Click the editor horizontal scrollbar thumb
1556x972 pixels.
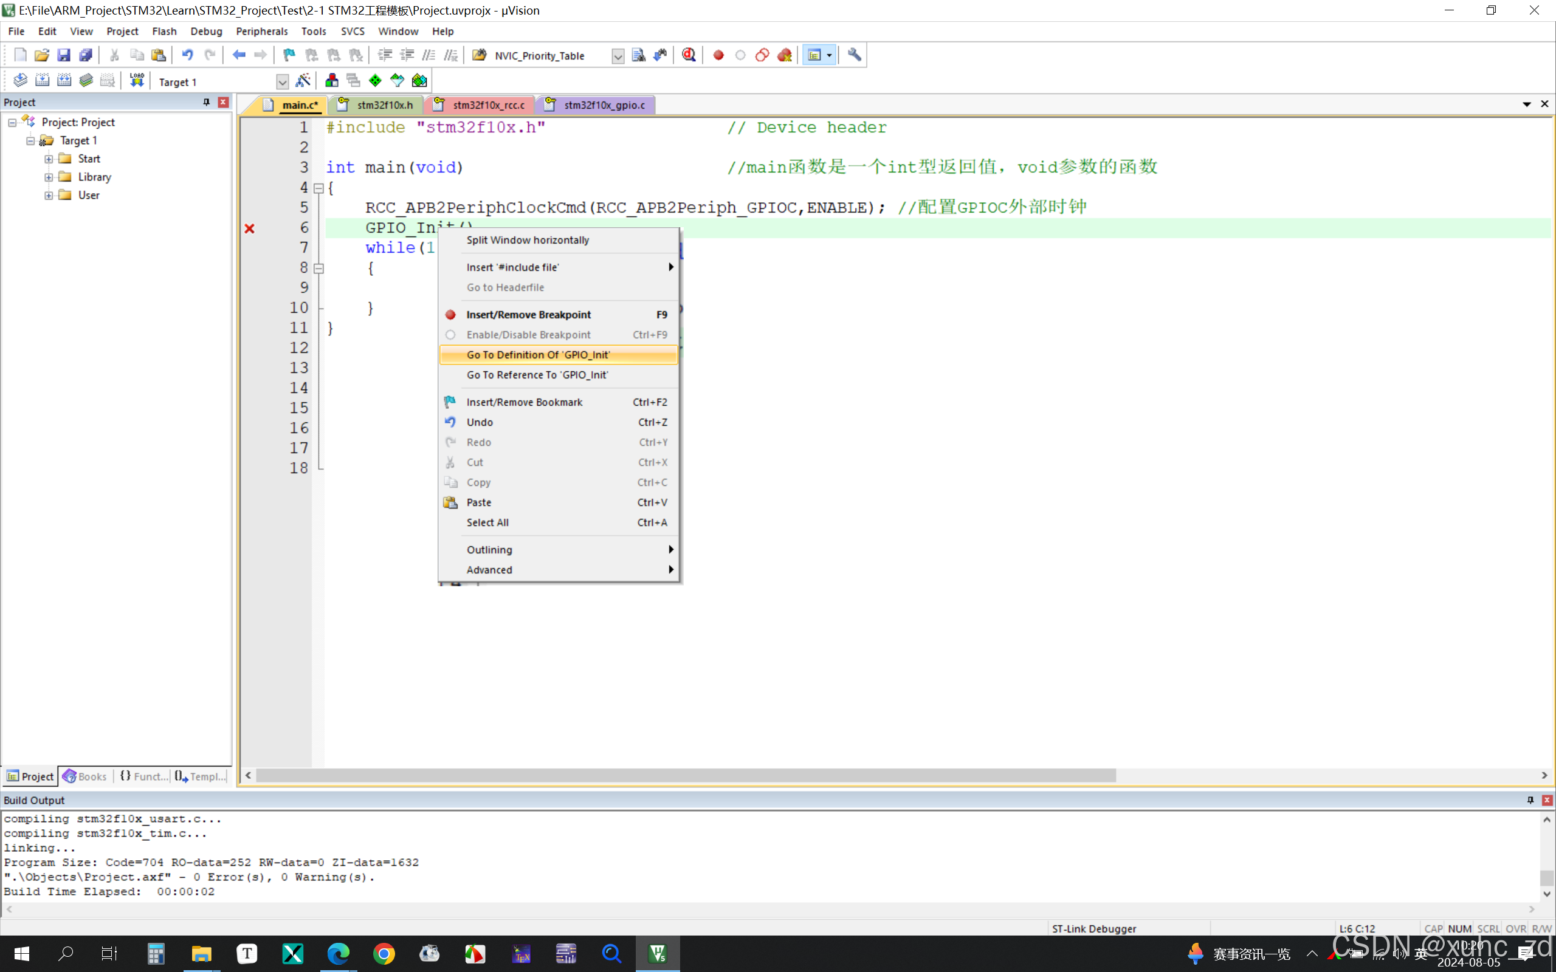(x=686, y=776)
